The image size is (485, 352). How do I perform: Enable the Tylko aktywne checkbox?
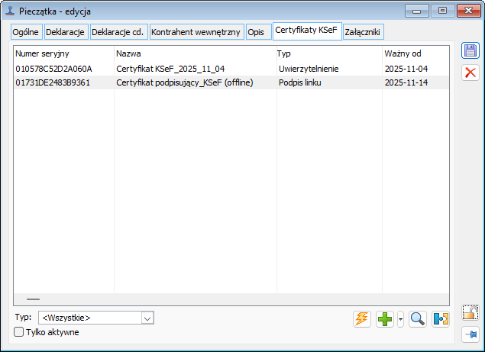point(18,332)
